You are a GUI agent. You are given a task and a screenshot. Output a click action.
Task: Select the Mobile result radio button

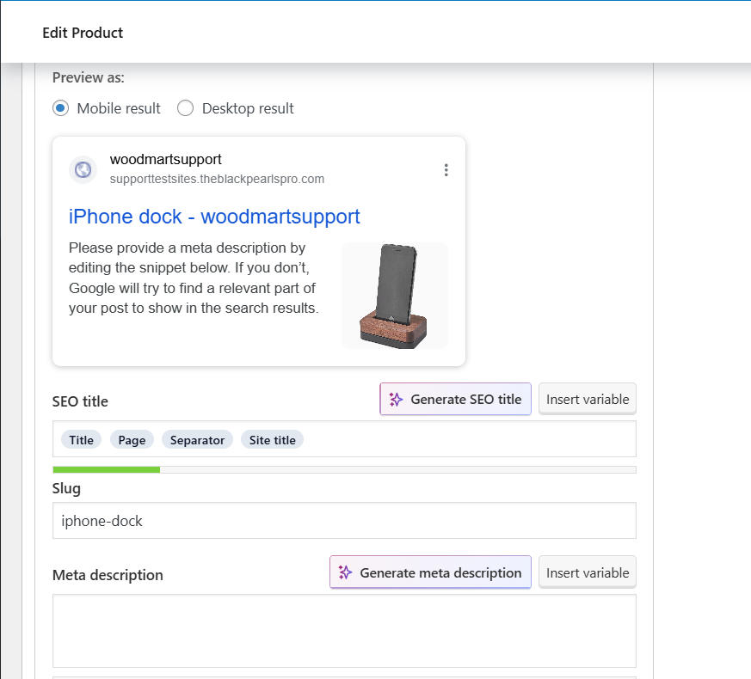[x=60, y=108]
